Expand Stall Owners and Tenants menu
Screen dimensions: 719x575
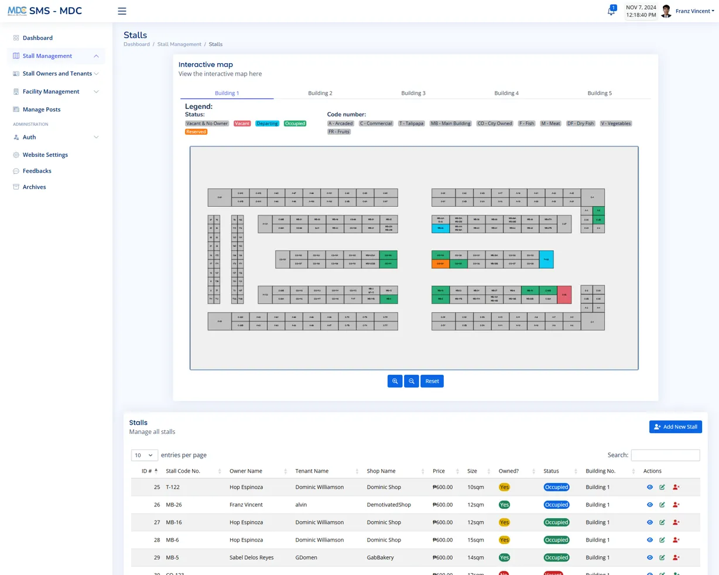pyautogui.click(x=56, y=74)
